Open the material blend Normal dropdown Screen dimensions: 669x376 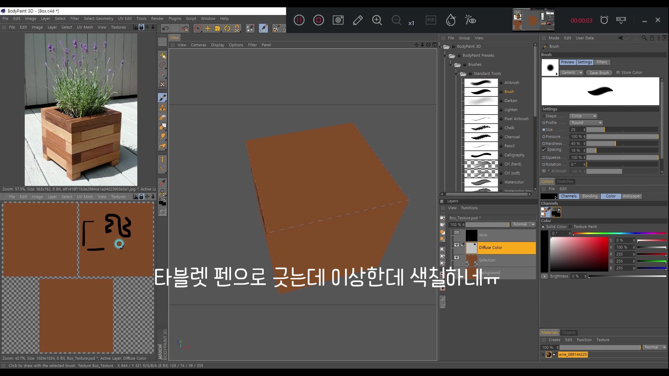(x=655, y=347)
